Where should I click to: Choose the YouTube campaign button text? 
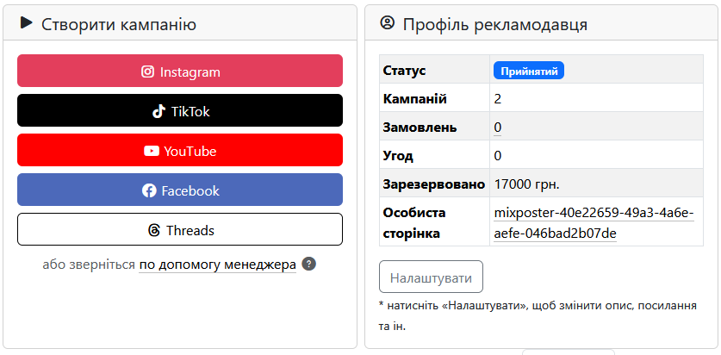(190, 151)
